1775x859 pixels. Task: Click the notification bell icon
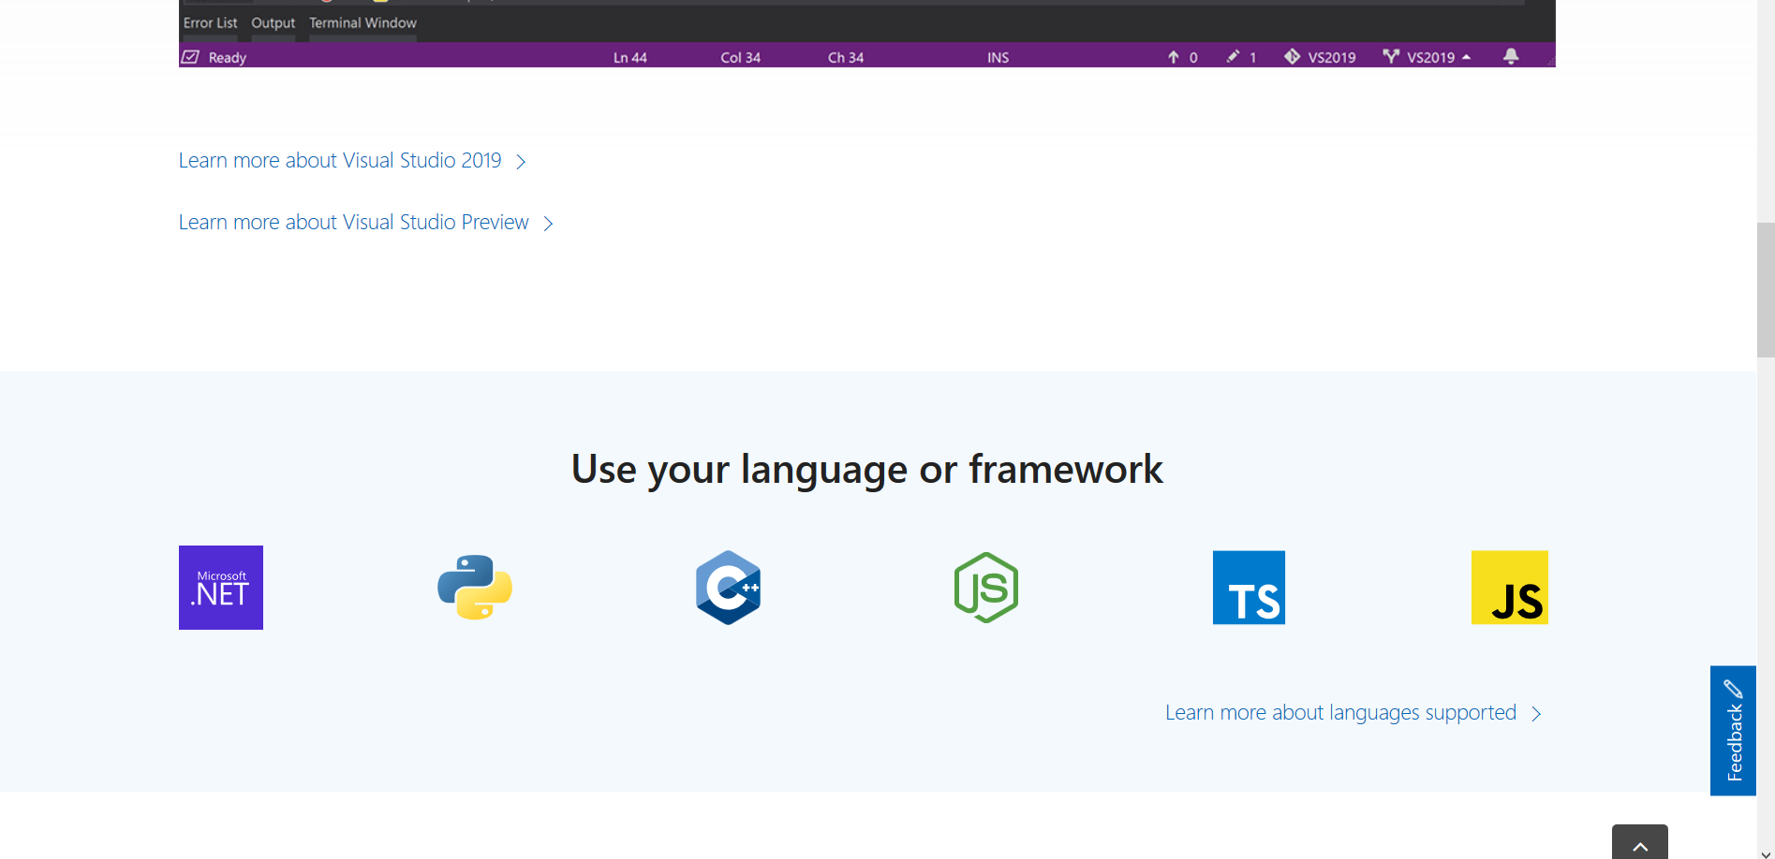(1511, 56)
